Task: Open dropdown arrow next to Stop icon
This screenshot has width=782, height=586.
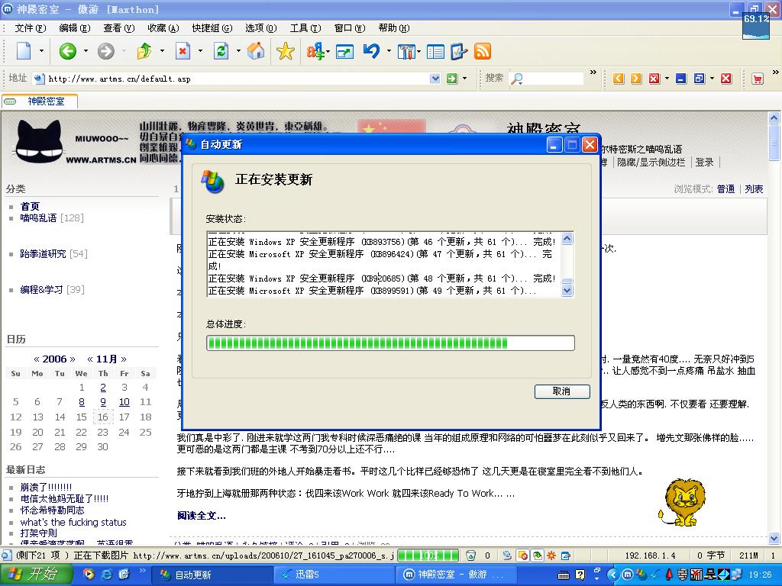Action: (201, 51)
